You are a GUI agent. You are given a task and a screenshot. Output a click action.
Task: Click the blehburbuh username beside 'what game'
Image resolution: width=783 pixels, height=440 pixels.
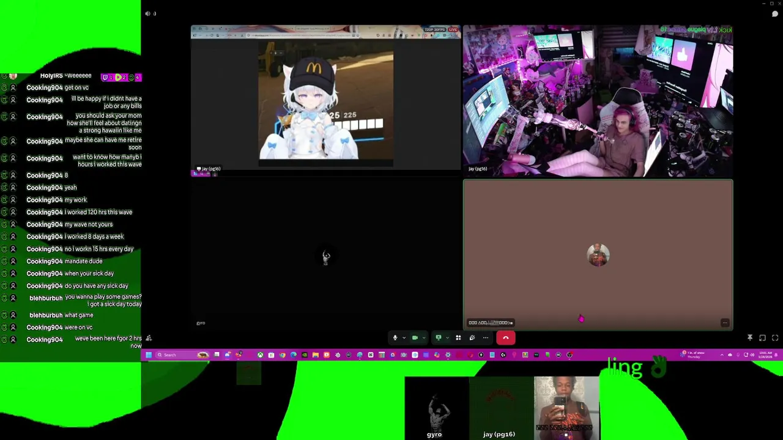pyautogui.click(x=46, y=315)
